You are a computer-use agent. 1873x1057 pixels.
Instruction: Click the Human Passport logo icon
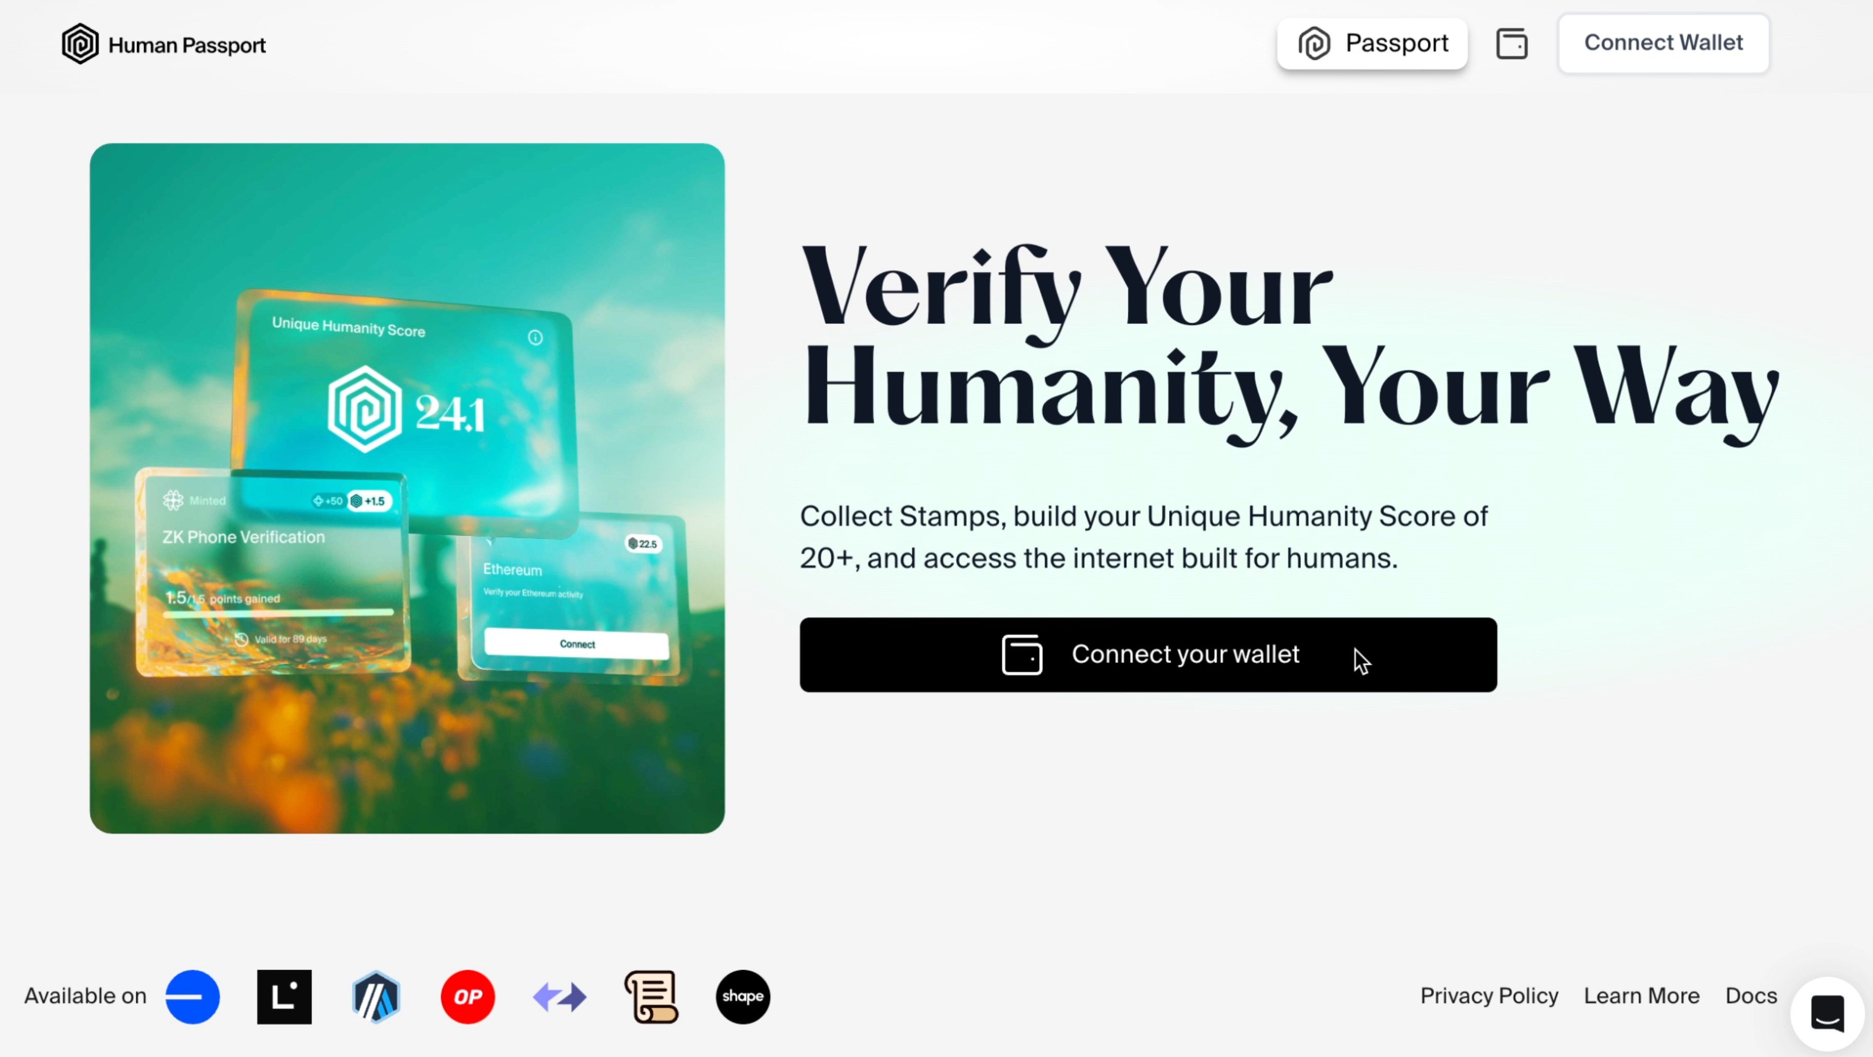(x=80, y=44)
